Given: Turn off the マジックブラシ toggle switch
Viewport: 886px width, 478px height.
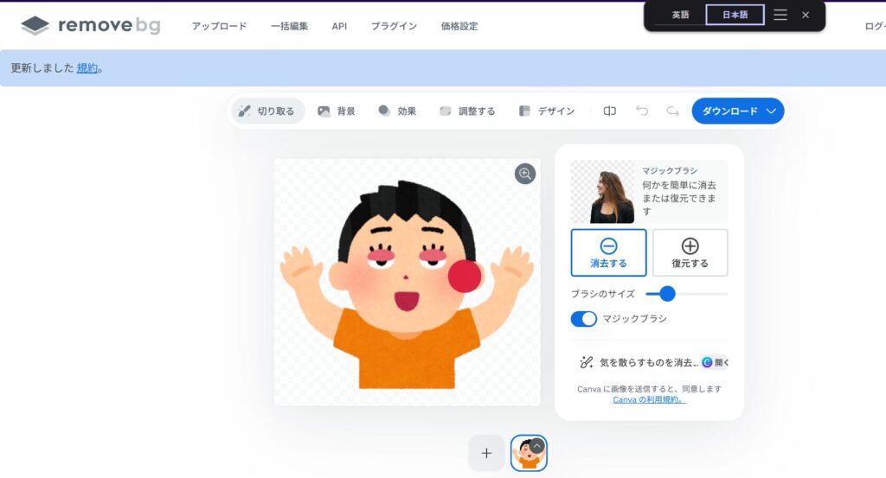Looking at the screenshot, I should point(584,319).
